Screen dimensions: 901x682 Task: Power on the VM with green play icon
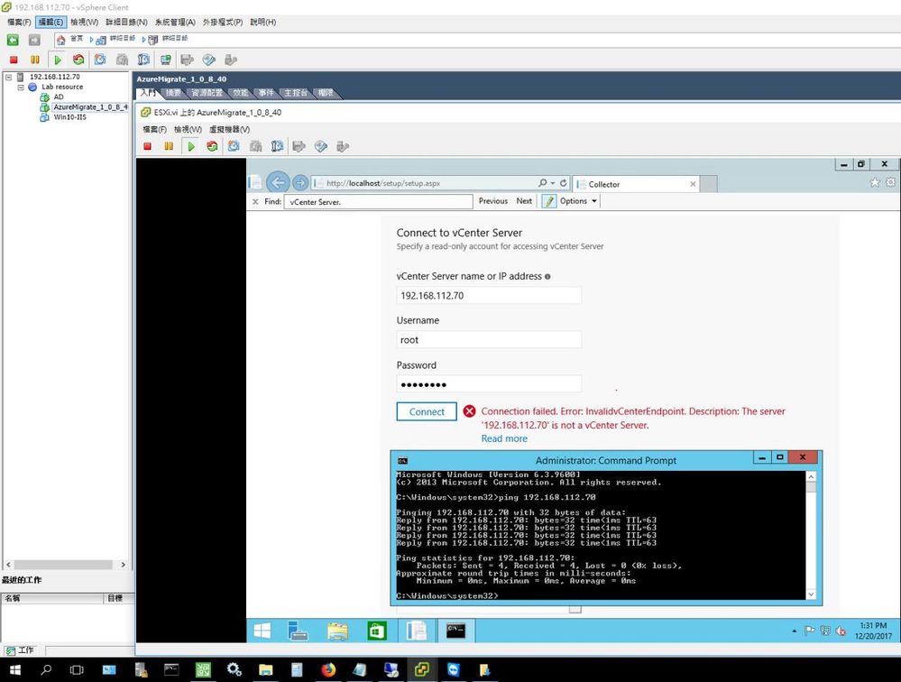coord(191,146)
